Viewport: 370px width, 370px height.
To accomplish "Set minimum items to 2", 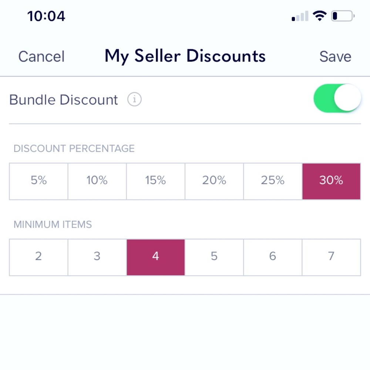I will (38, 257).
